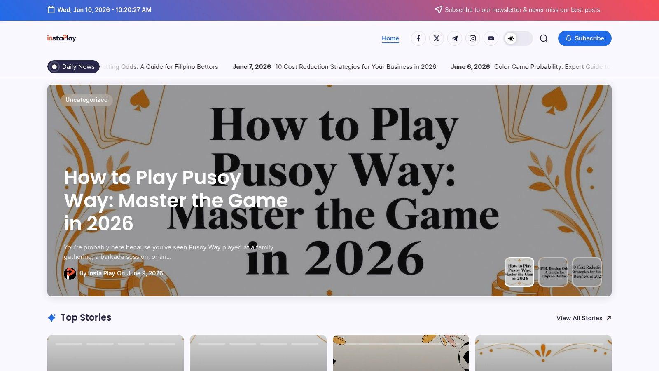Click the Daily News ticker badge

click(73, 66)
